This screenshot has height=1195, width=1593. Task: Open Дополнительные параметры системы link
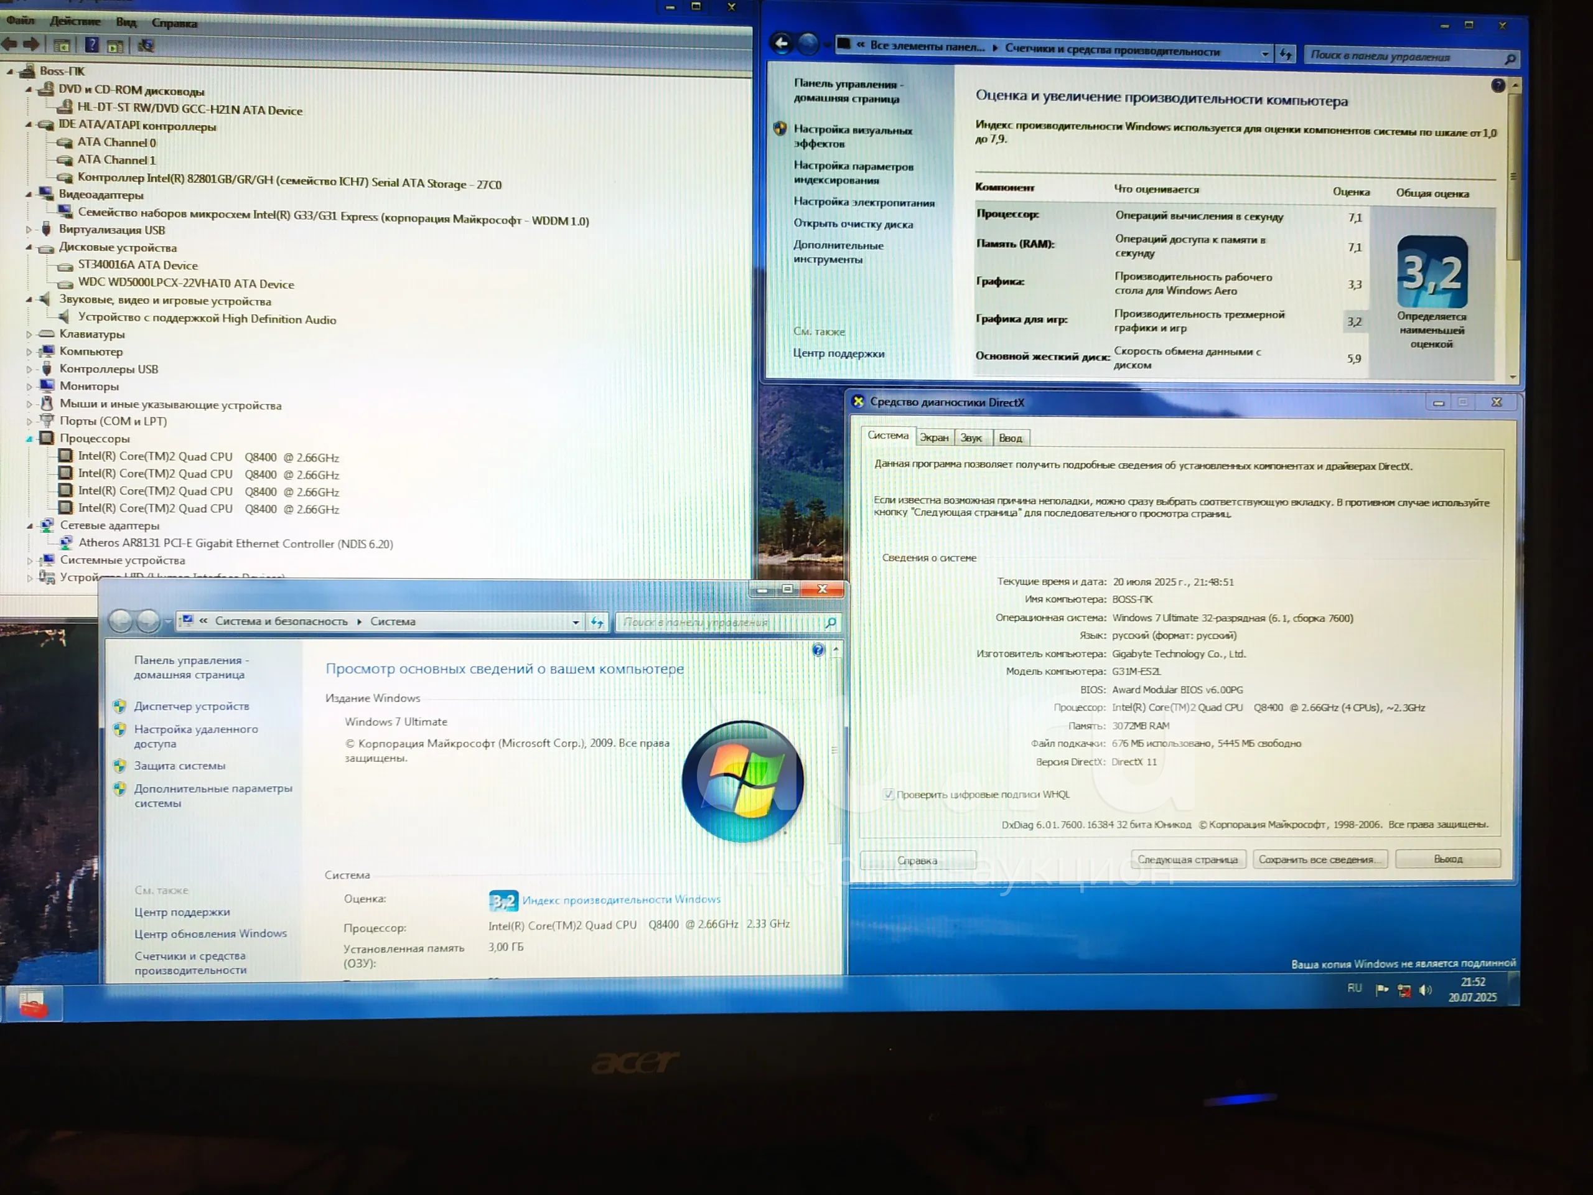click(212, 795)
